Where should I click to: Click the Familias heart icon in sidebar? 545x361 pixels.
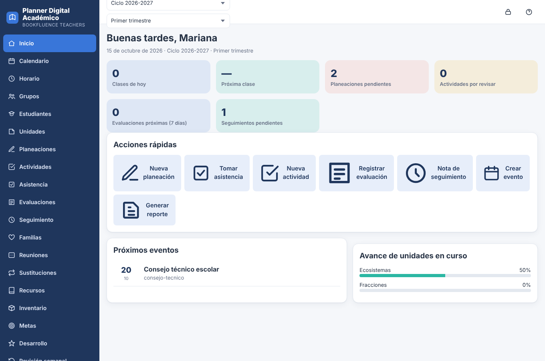[12, 237]
